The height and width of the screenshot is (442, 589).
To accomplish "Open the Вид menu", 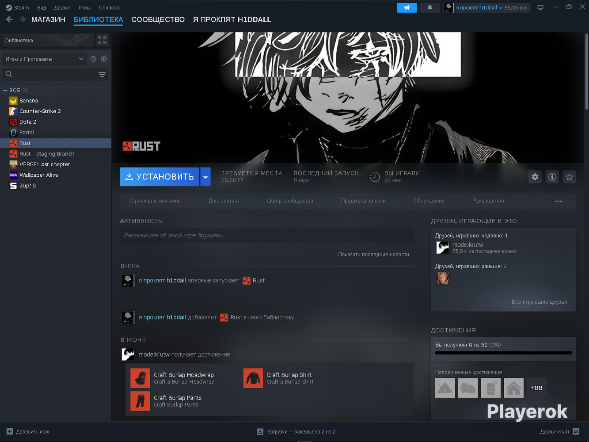I will tap(42, 8).
